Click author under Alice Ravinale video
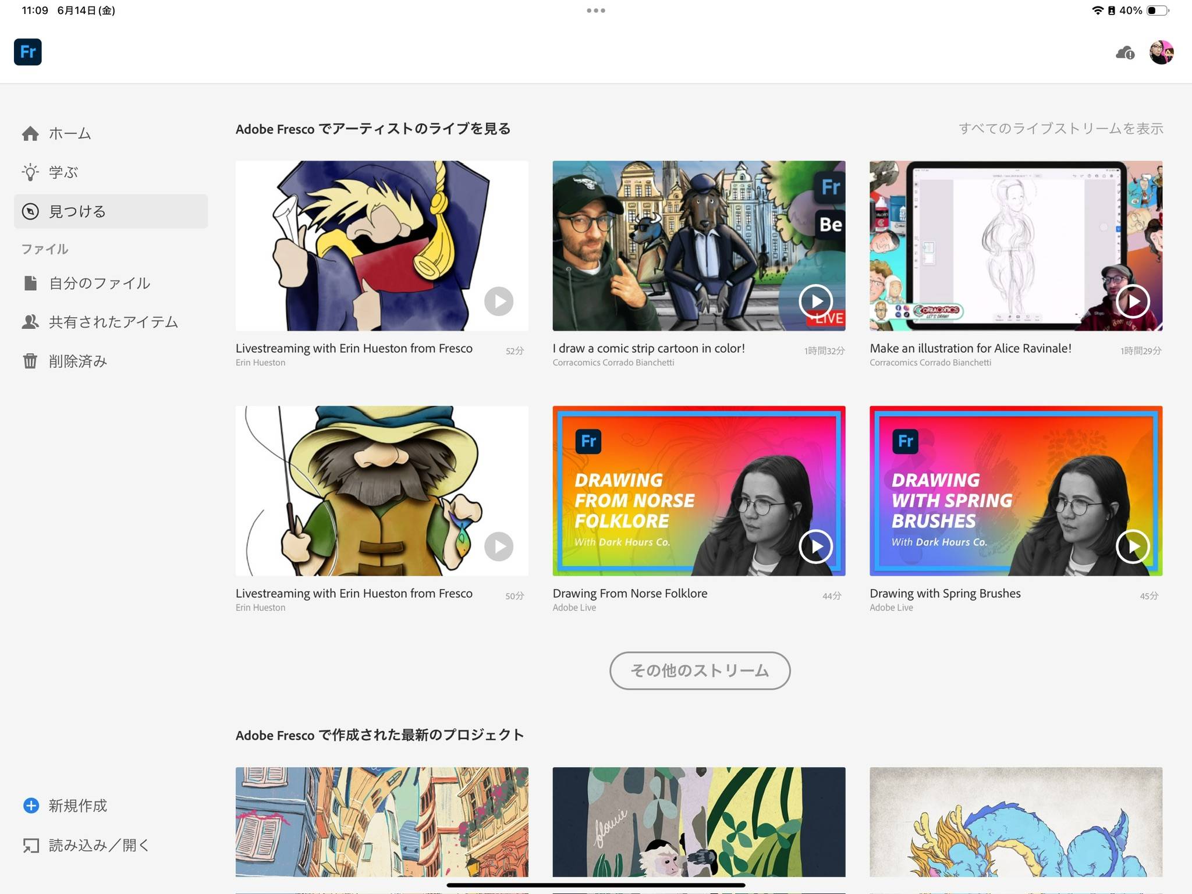The width and height of the screenshot is (1192, 894). (x=931, y=363)
